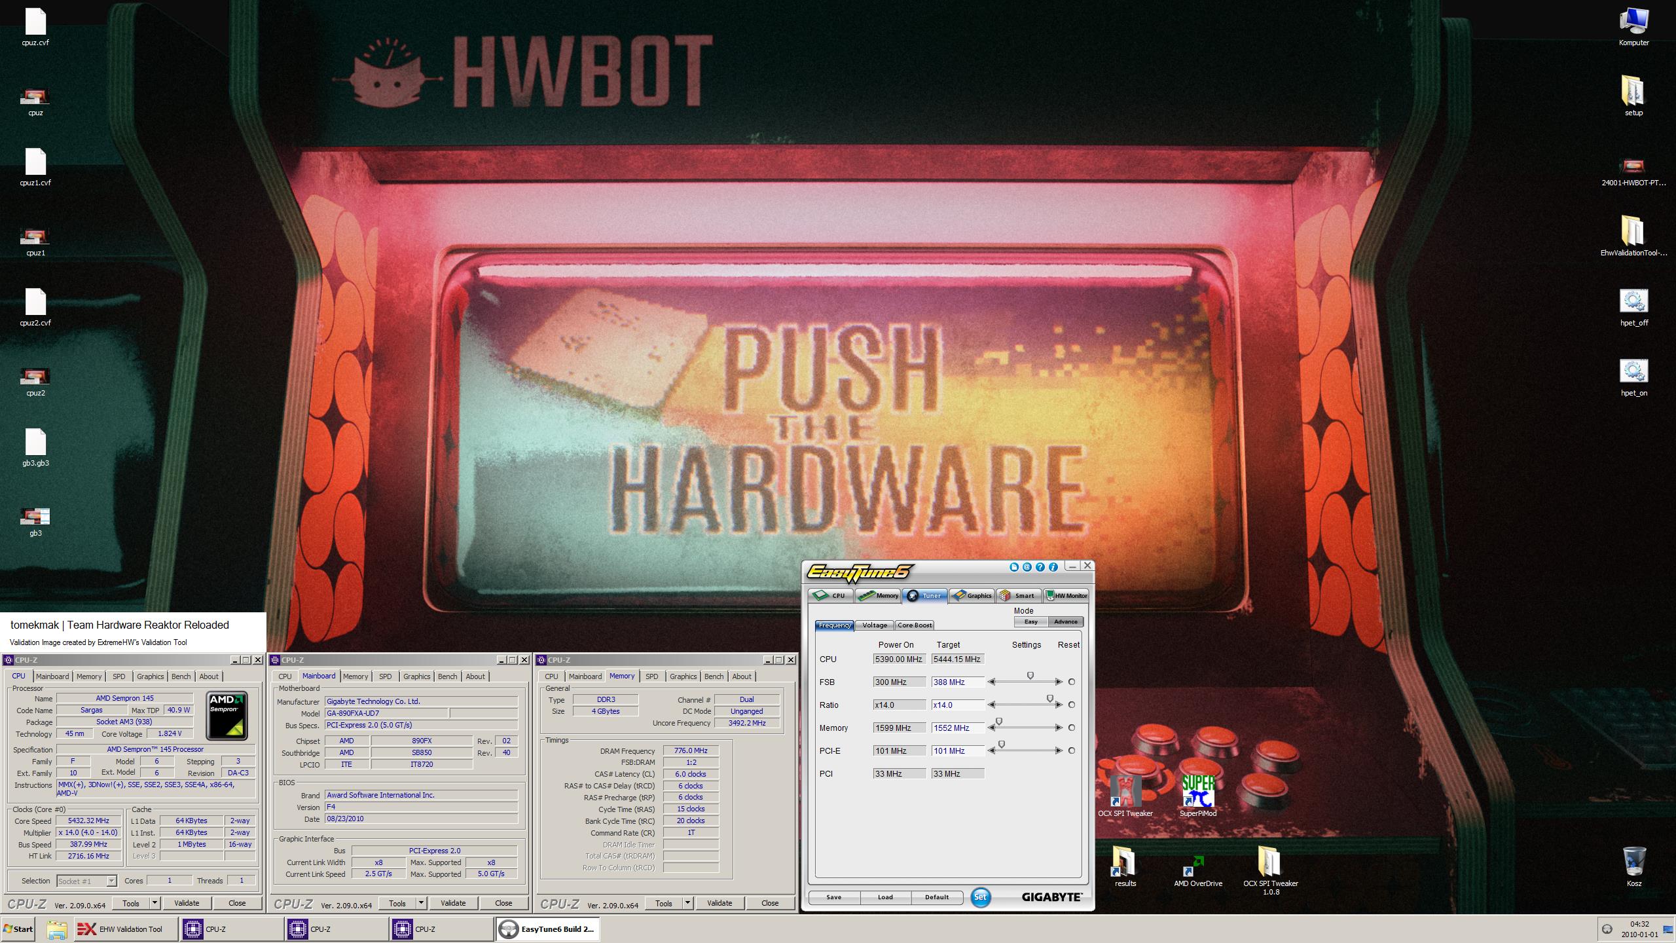The height and width of the screenshot is (943, 1676).
Task: Open SPD tab in first CPU-Z window
Action: click(118, 676)
